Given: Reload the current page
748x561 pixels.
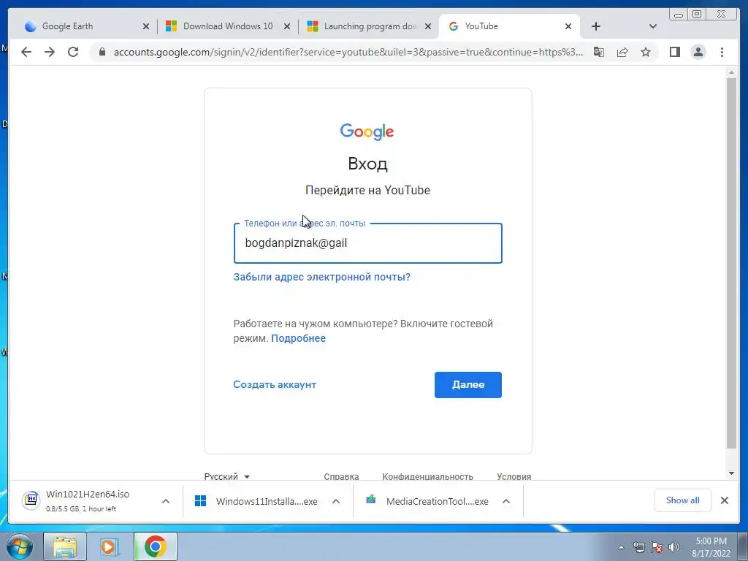Looking at the screenshot, I should tap(73, 52).
